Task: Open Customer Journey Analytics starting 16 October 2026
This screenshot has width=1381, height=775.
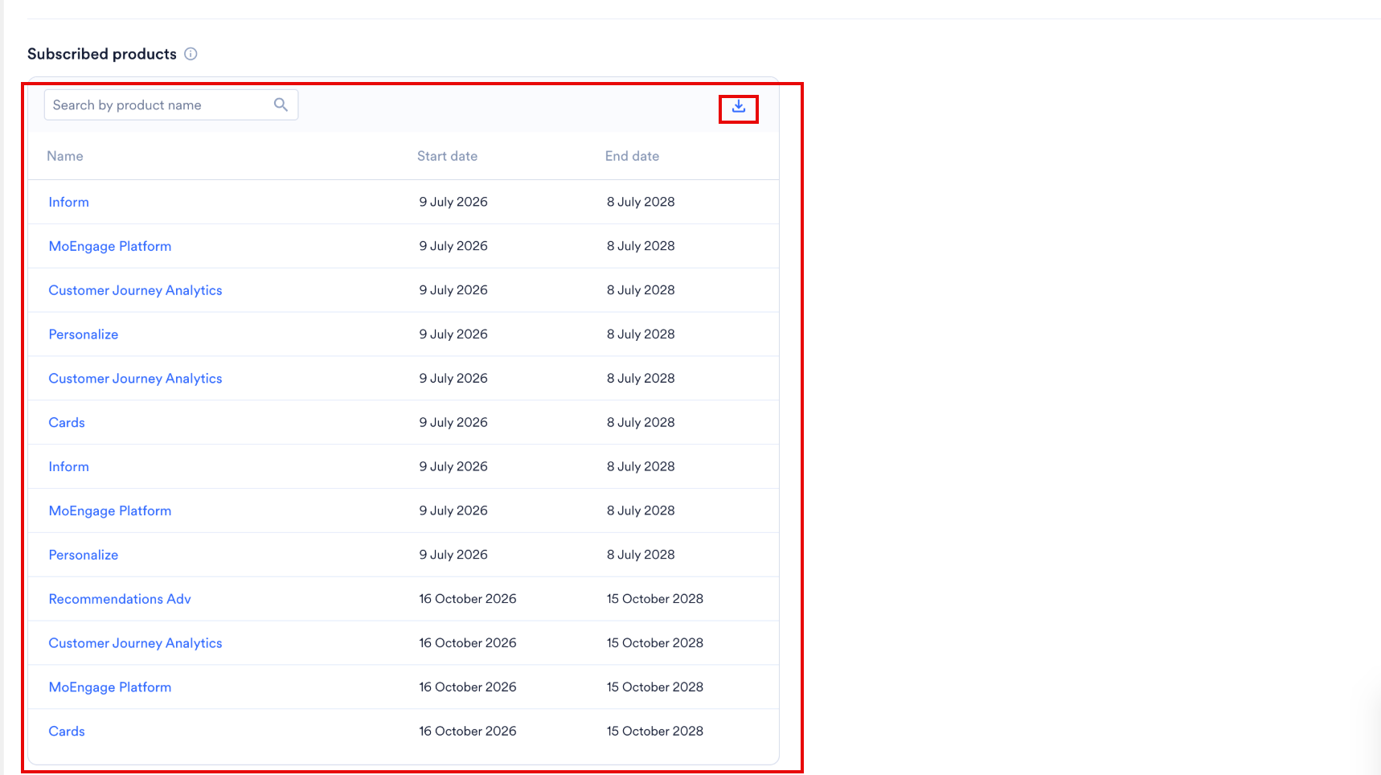Action: pos(135,643)
